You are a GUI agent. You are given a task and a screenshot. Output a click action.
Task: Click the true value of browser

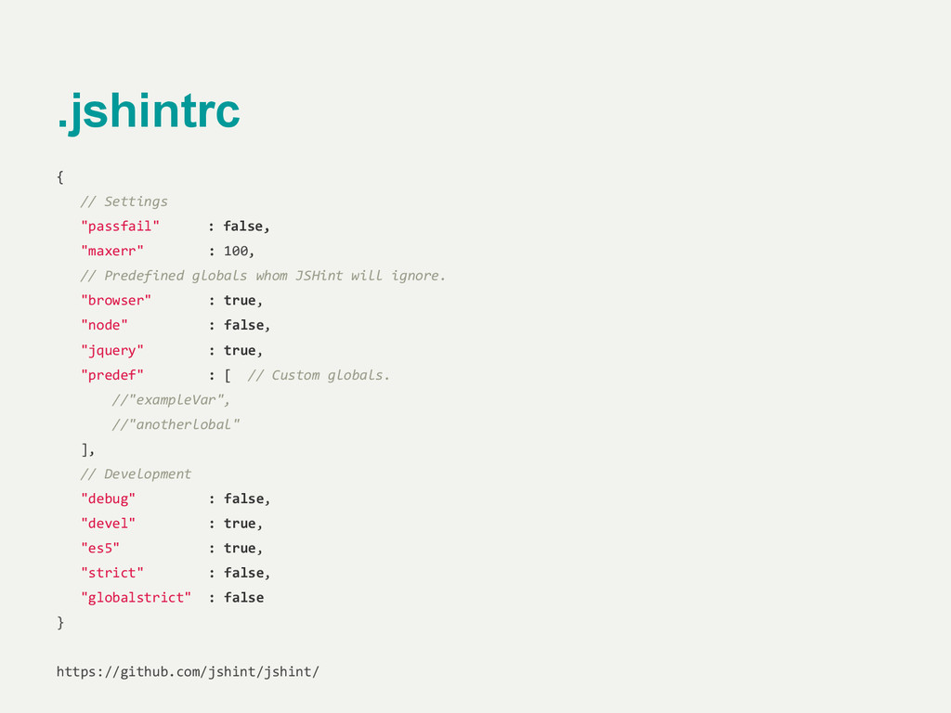240,301
